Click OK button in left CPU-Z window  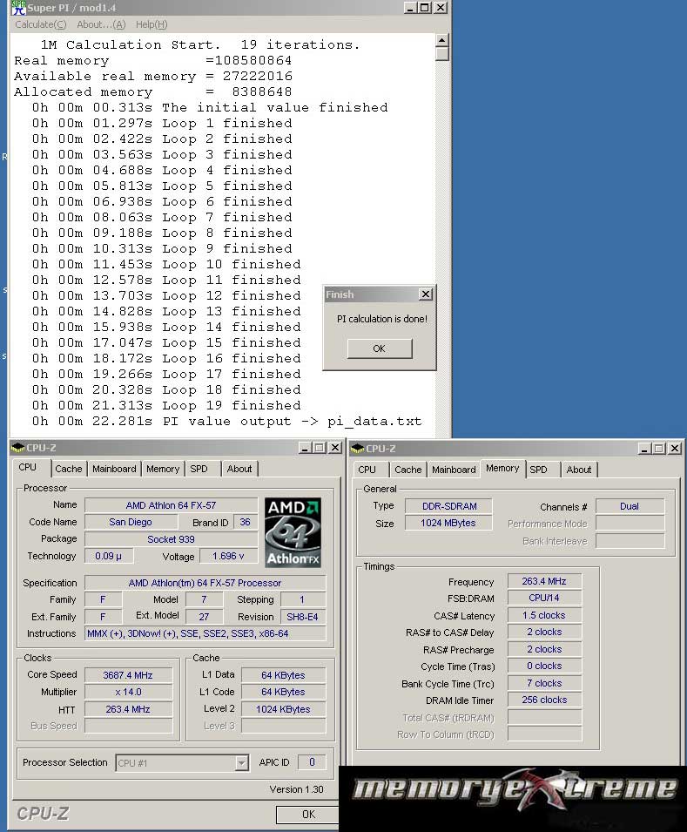(x=308, y=815)
